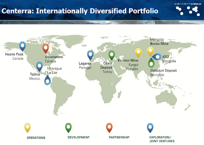Click the 'Kyrgyz' label text
The image size is (204, 145).
pos(134,65)
